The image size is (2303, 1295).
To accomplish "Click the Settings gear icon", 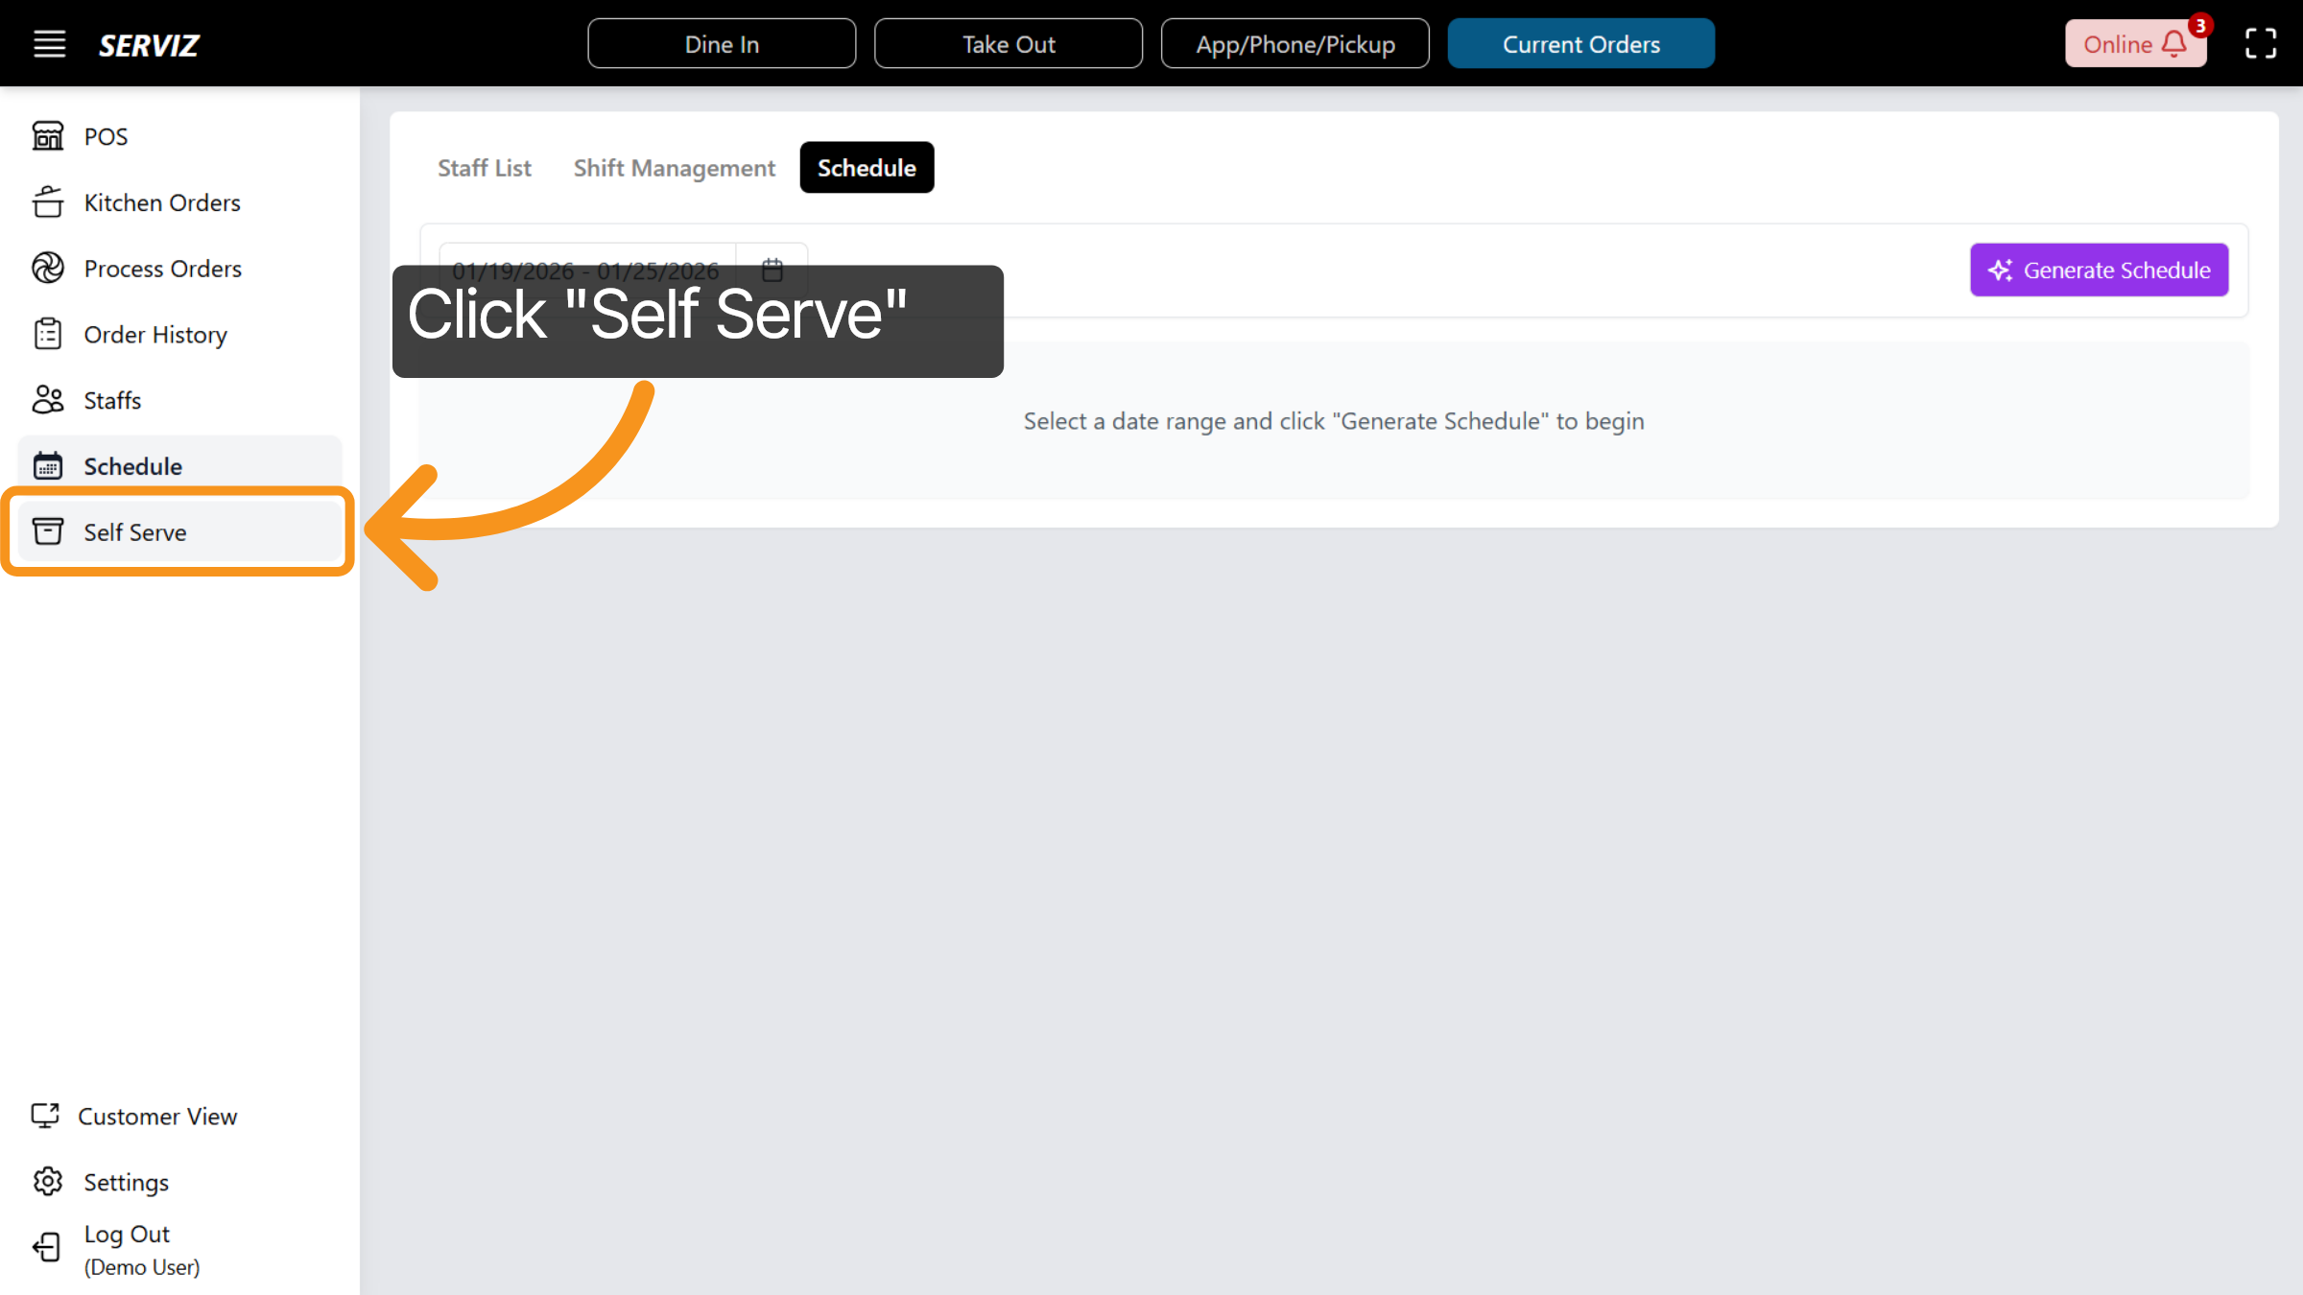I will coord(48,1181).
